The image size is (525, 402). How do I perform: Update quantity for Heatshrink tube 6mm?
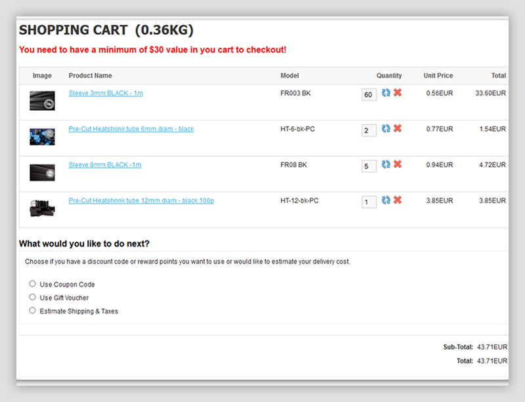click(x=386, y=129)
